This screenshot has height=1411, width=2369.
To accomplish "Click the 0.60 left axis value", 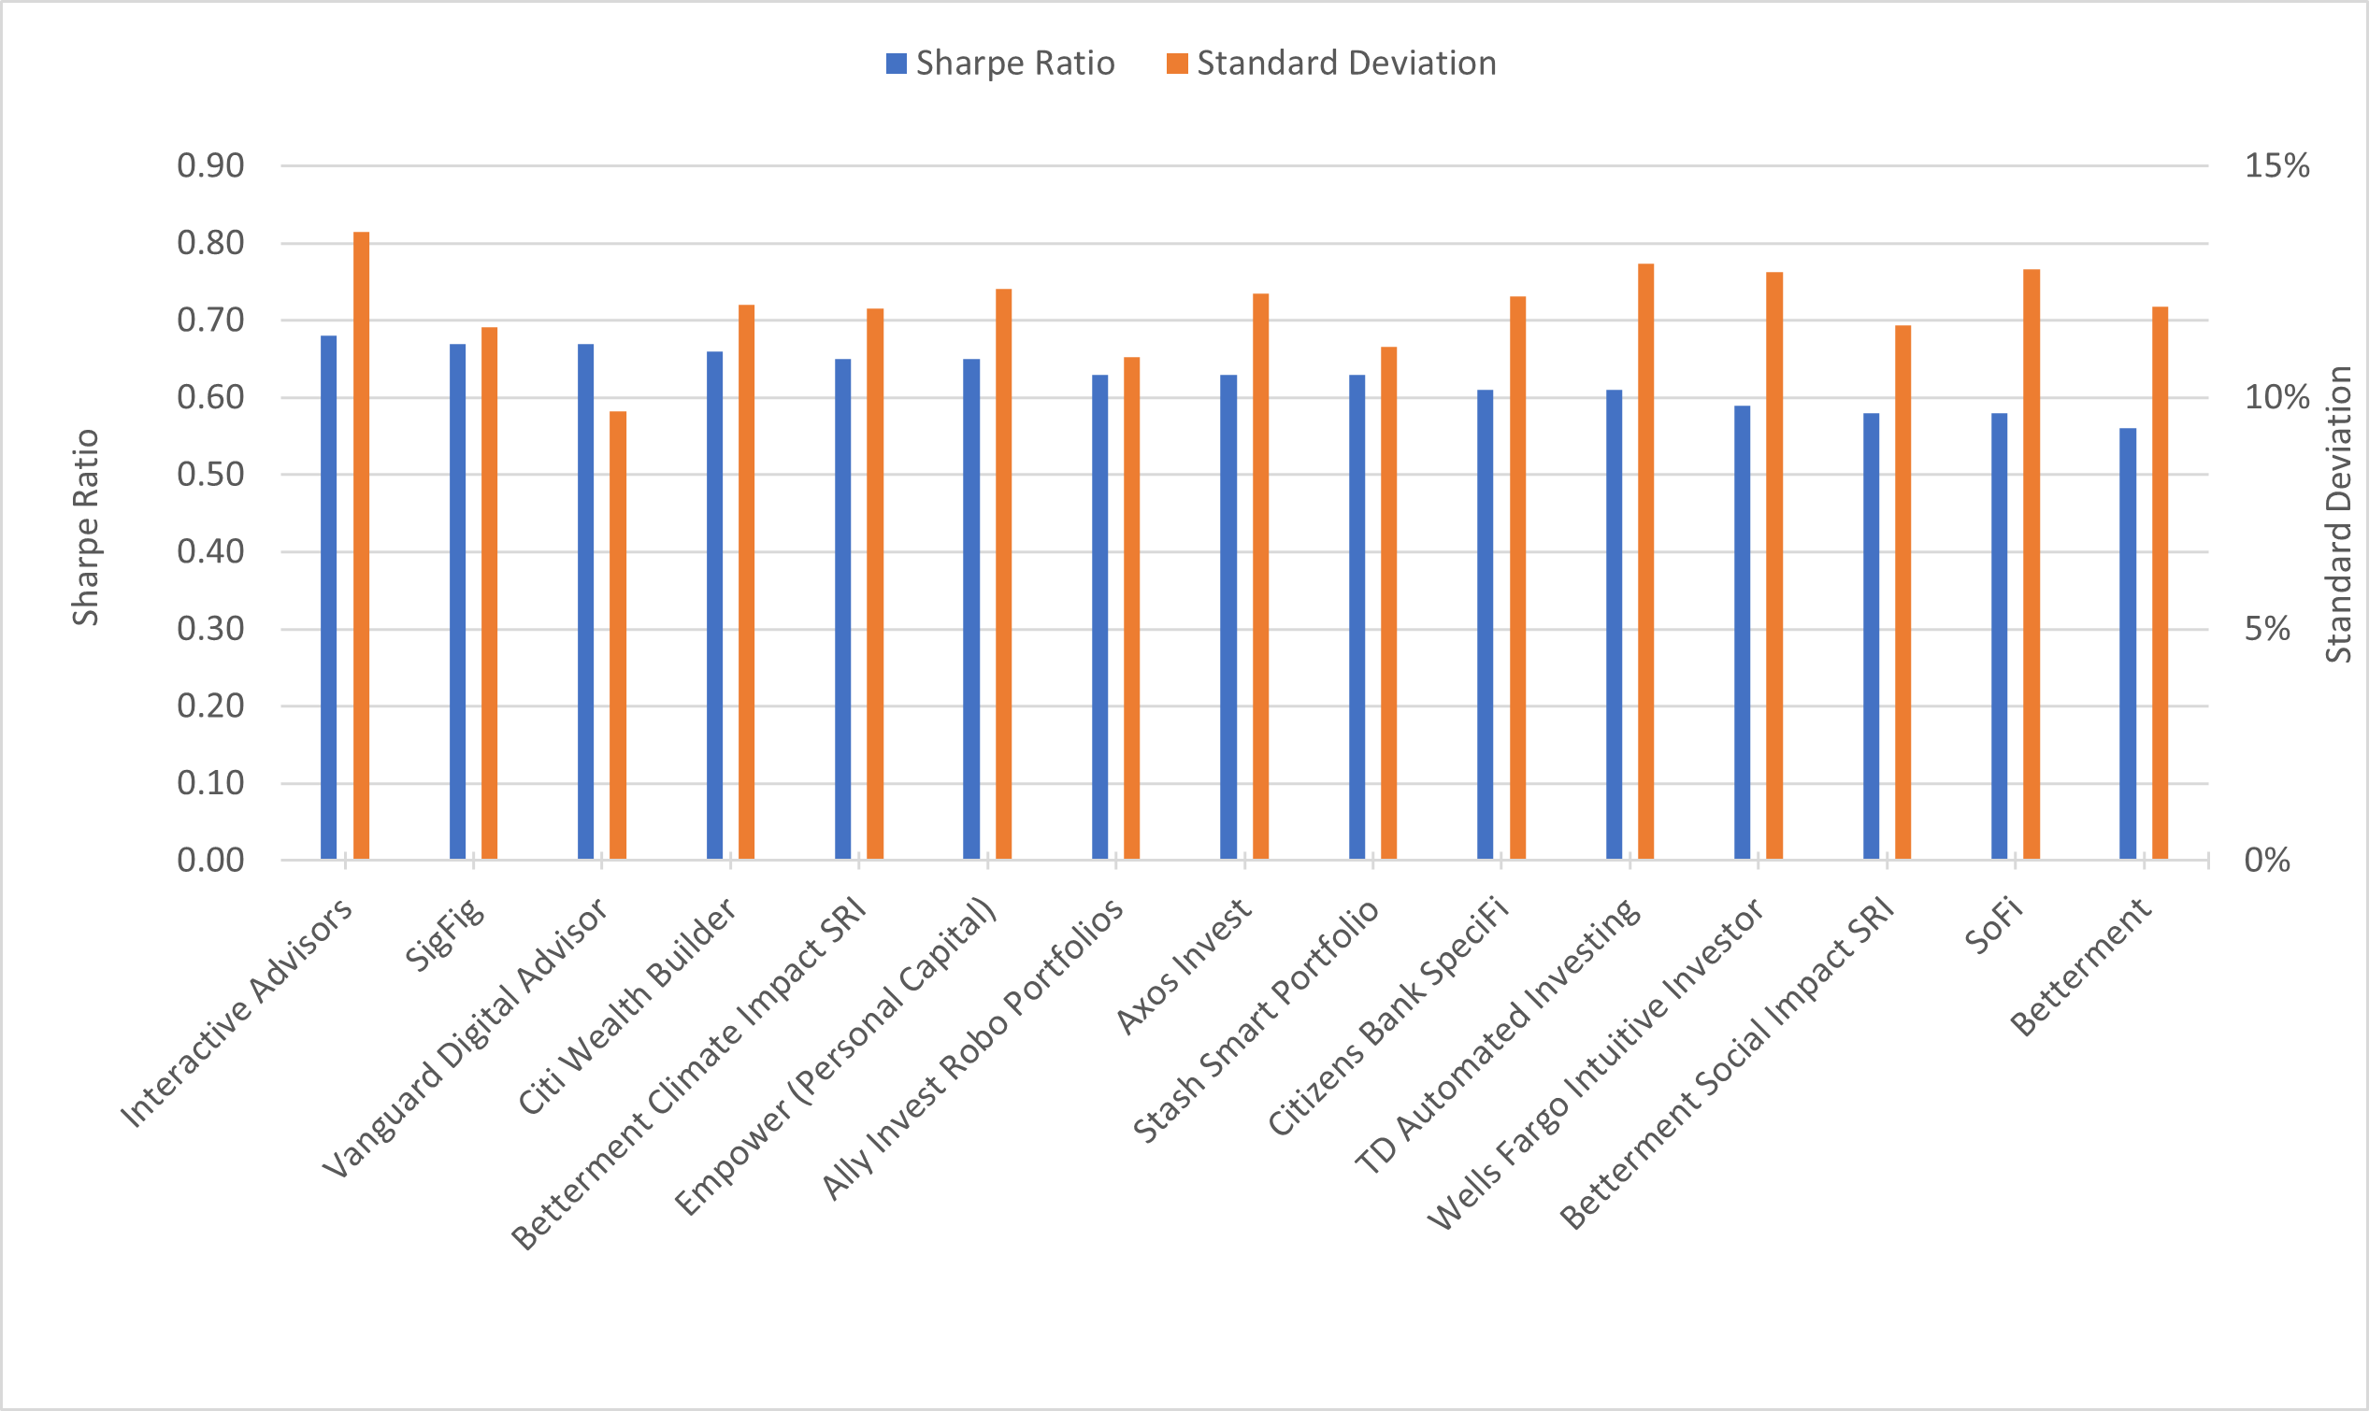I will pos(211,396).
